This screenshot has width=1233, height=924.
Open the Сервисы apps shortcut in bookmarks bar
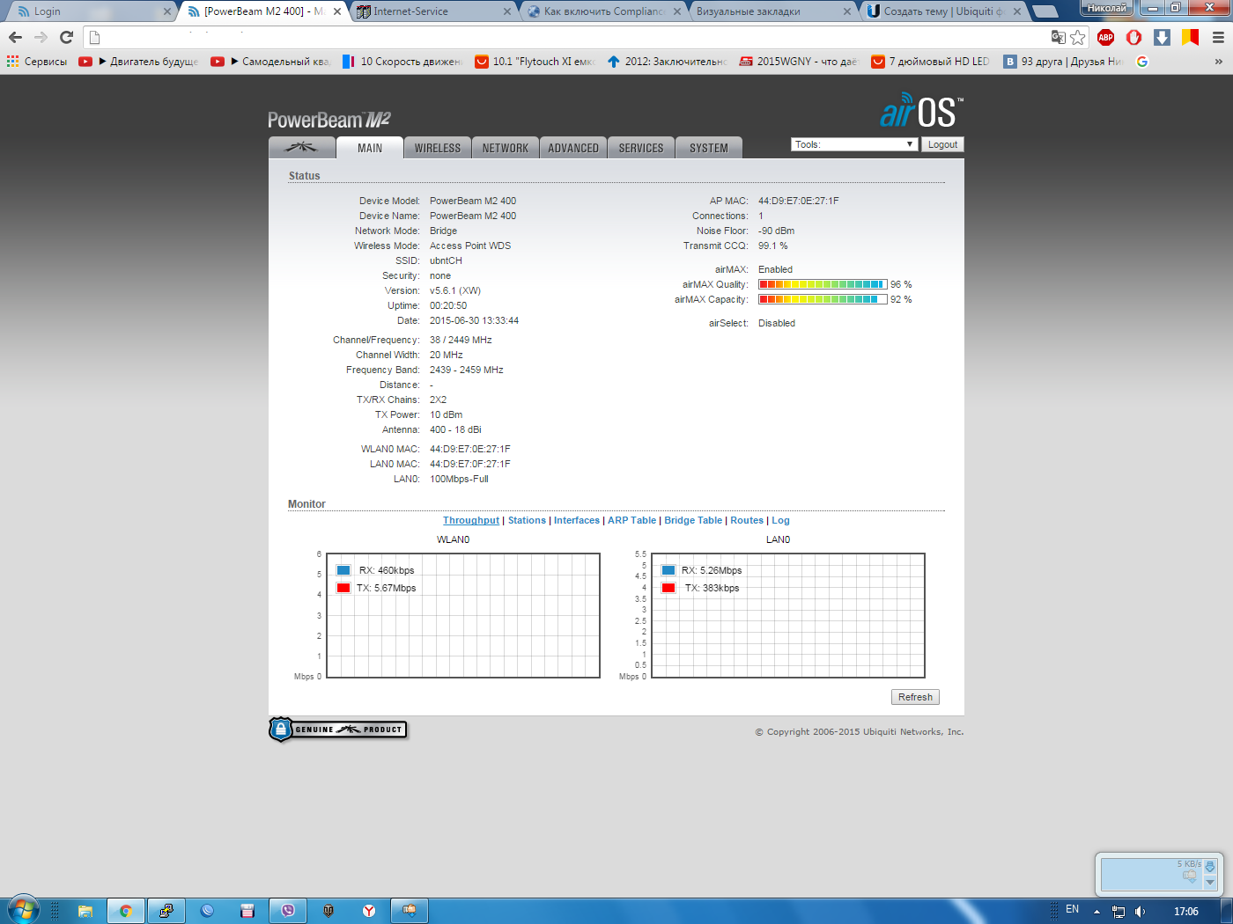(x=37, y=62)
